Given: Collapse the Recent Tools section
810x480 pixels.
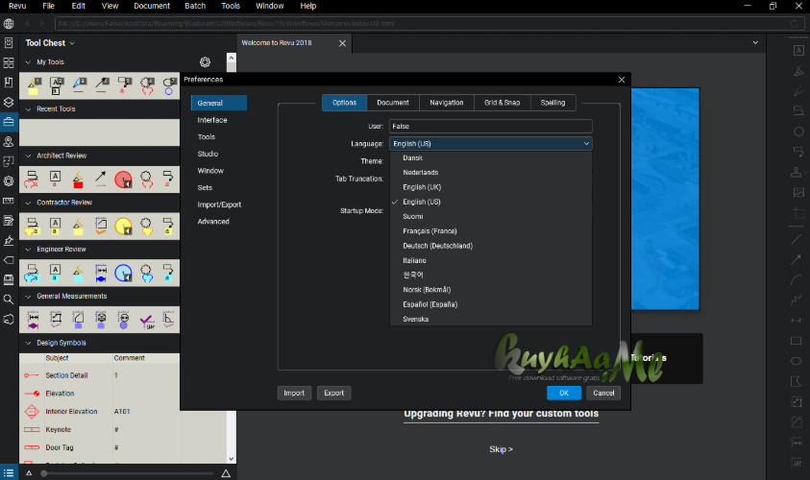Looking at the screenshot, I should pyautogui.click(x=29, y=109).
